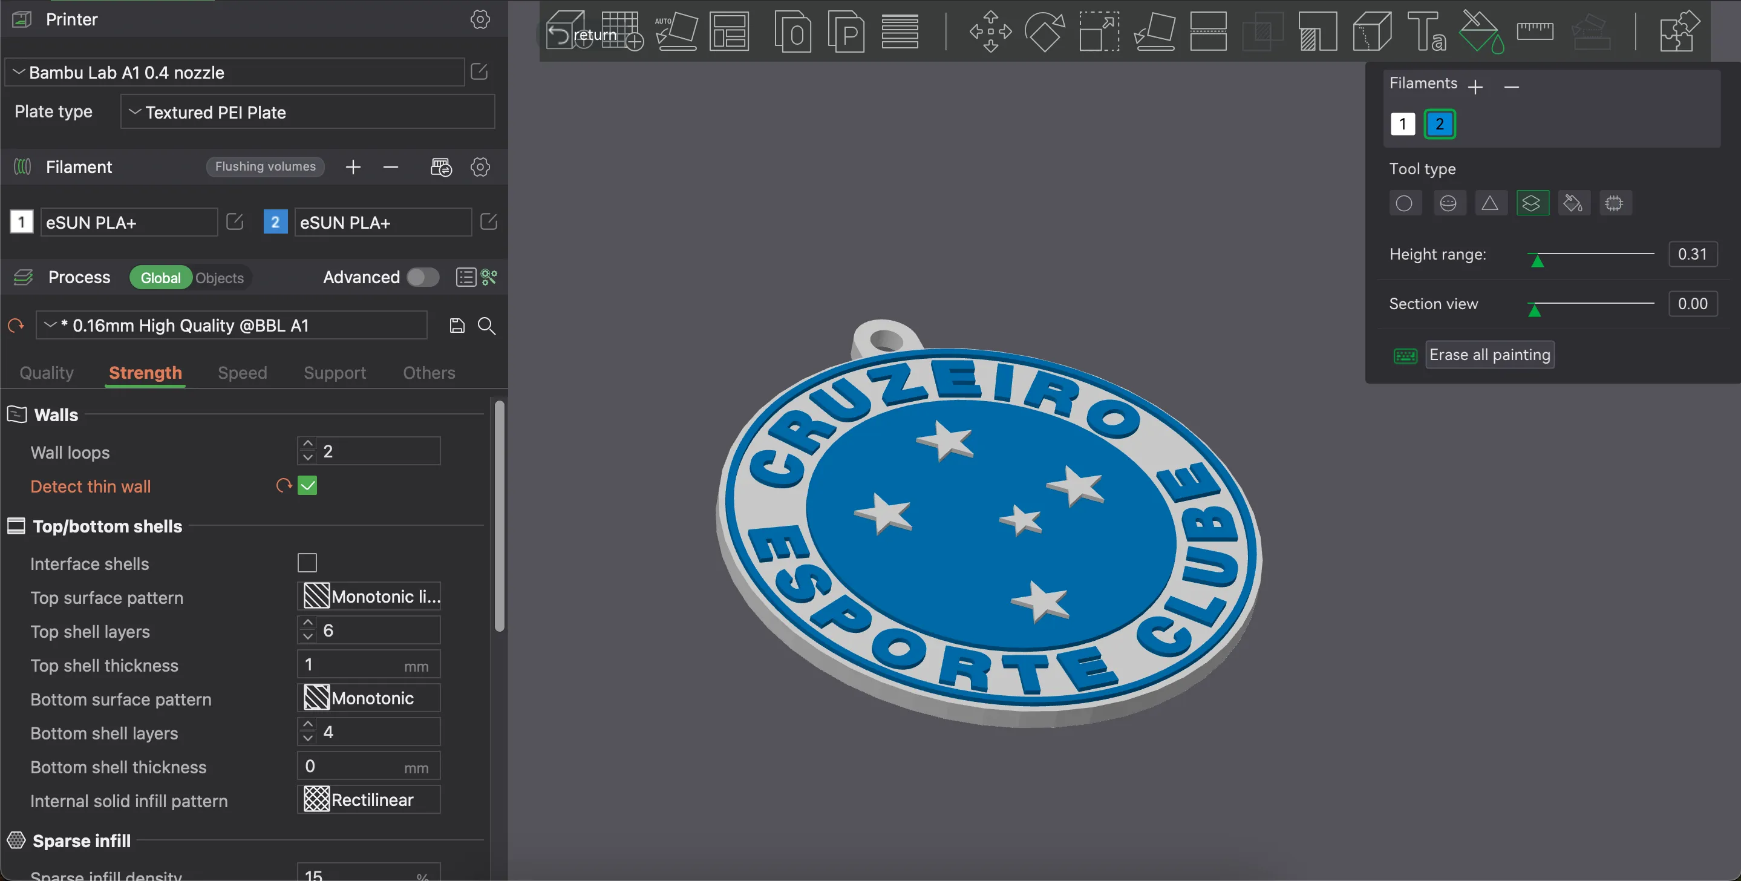This screenshot has width=1741, height=881.
Task: Select filament color swatch 2 in painting panel
Action: click(x=1440, y=123)
